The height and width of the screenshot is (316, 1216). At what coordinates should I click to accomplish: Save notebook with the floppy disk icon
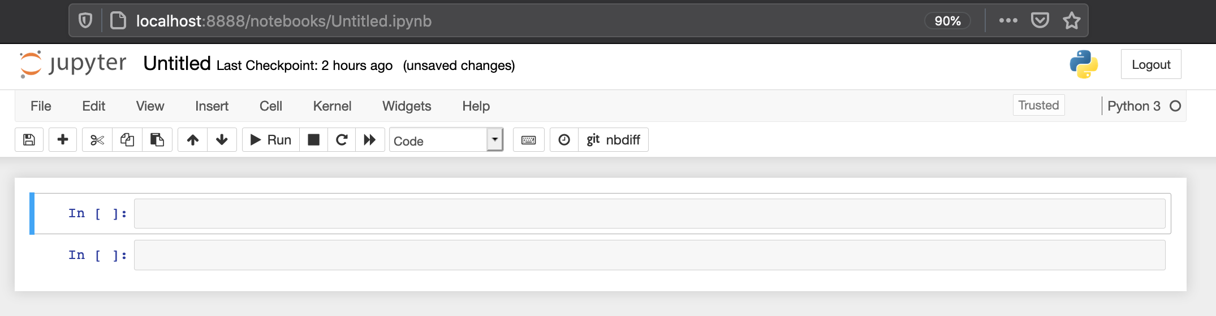29,140
